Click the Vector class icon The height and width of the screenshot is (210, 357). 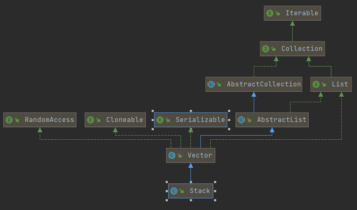tap(172, 155)
